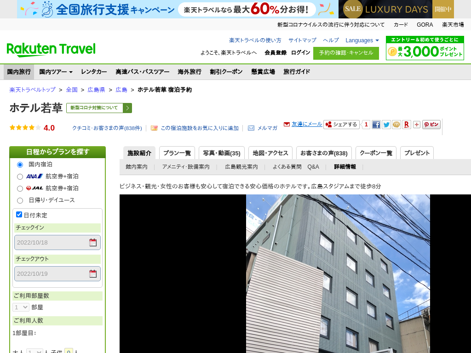Open サイトマップ link

pyautogui.click(x=302, y=40)
